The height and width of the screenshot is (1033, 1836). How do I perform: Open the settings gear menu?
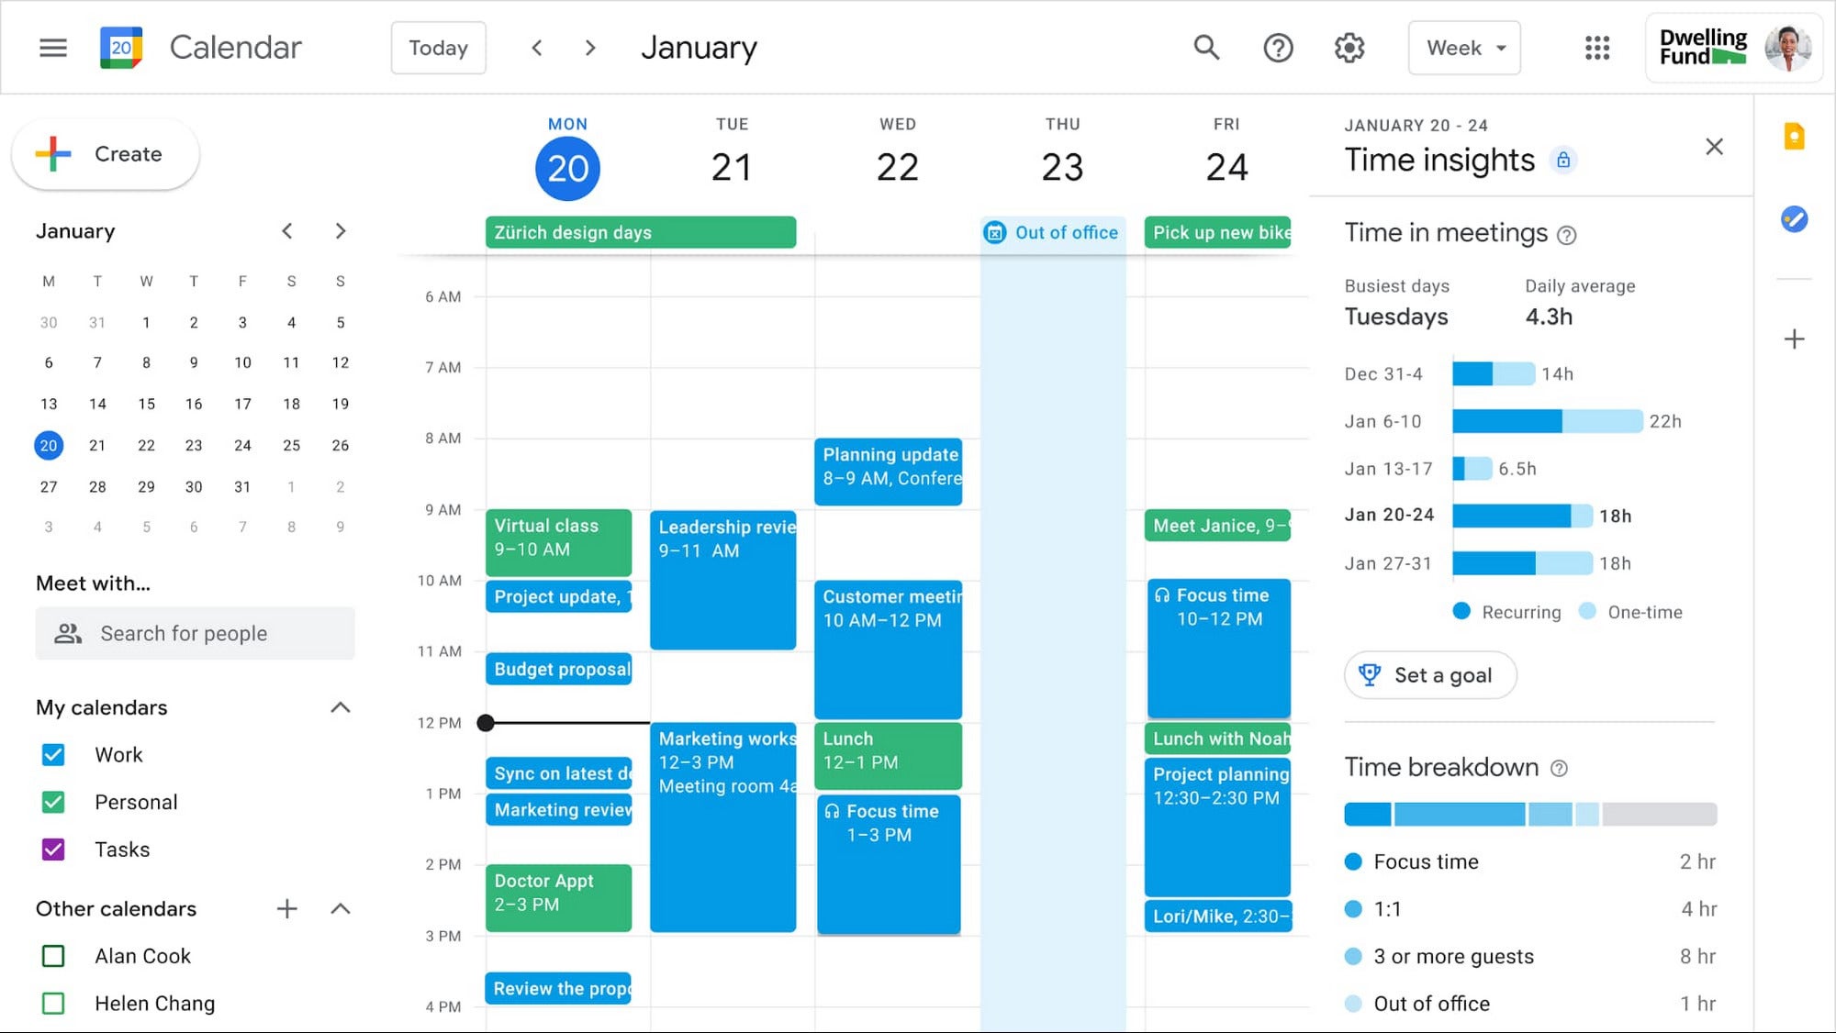pyautogui.click(x=1349, y=47)
